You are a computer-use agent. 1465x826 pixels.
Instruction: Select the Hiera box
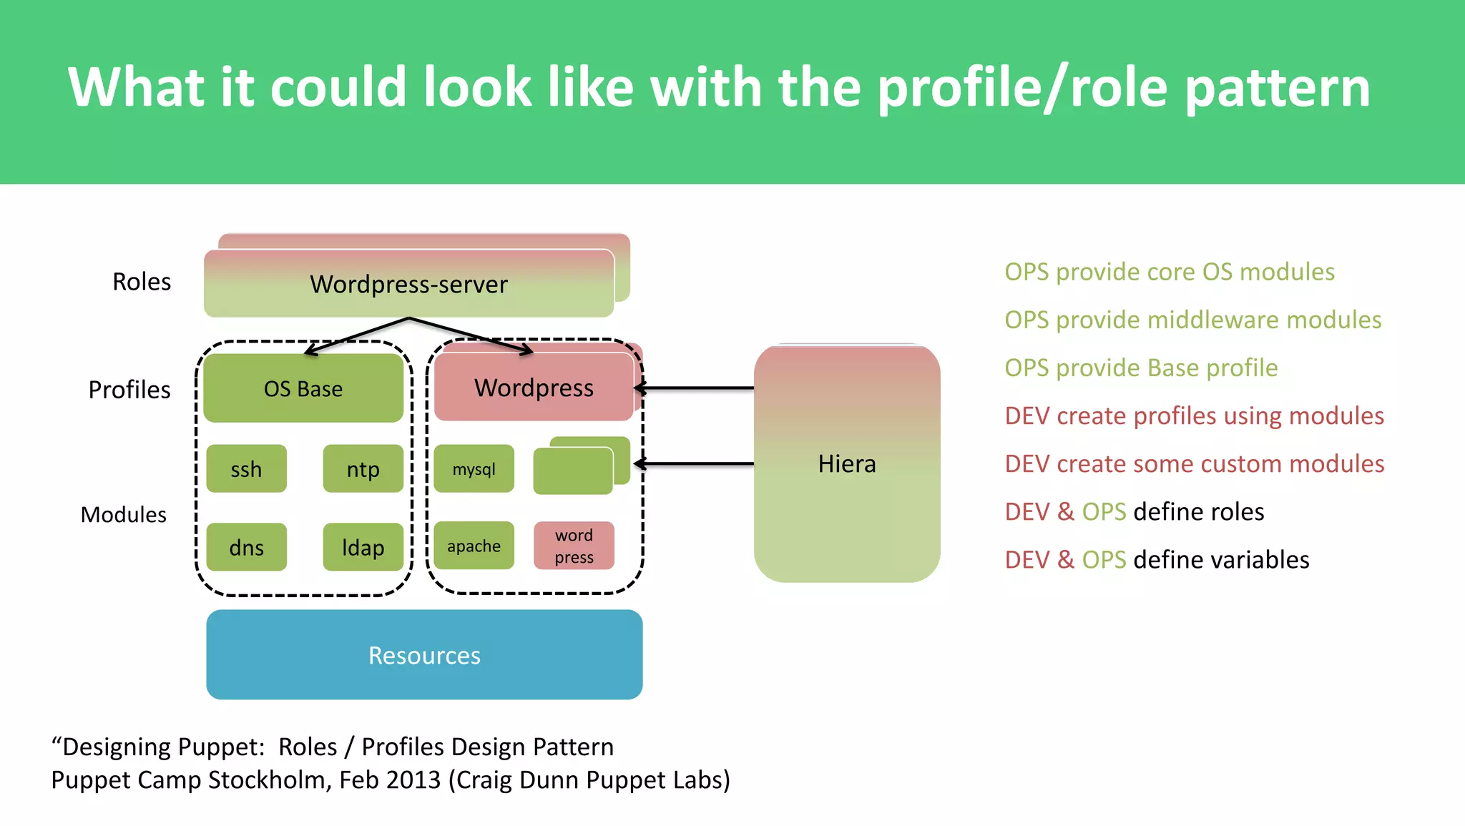click(847, 463)
